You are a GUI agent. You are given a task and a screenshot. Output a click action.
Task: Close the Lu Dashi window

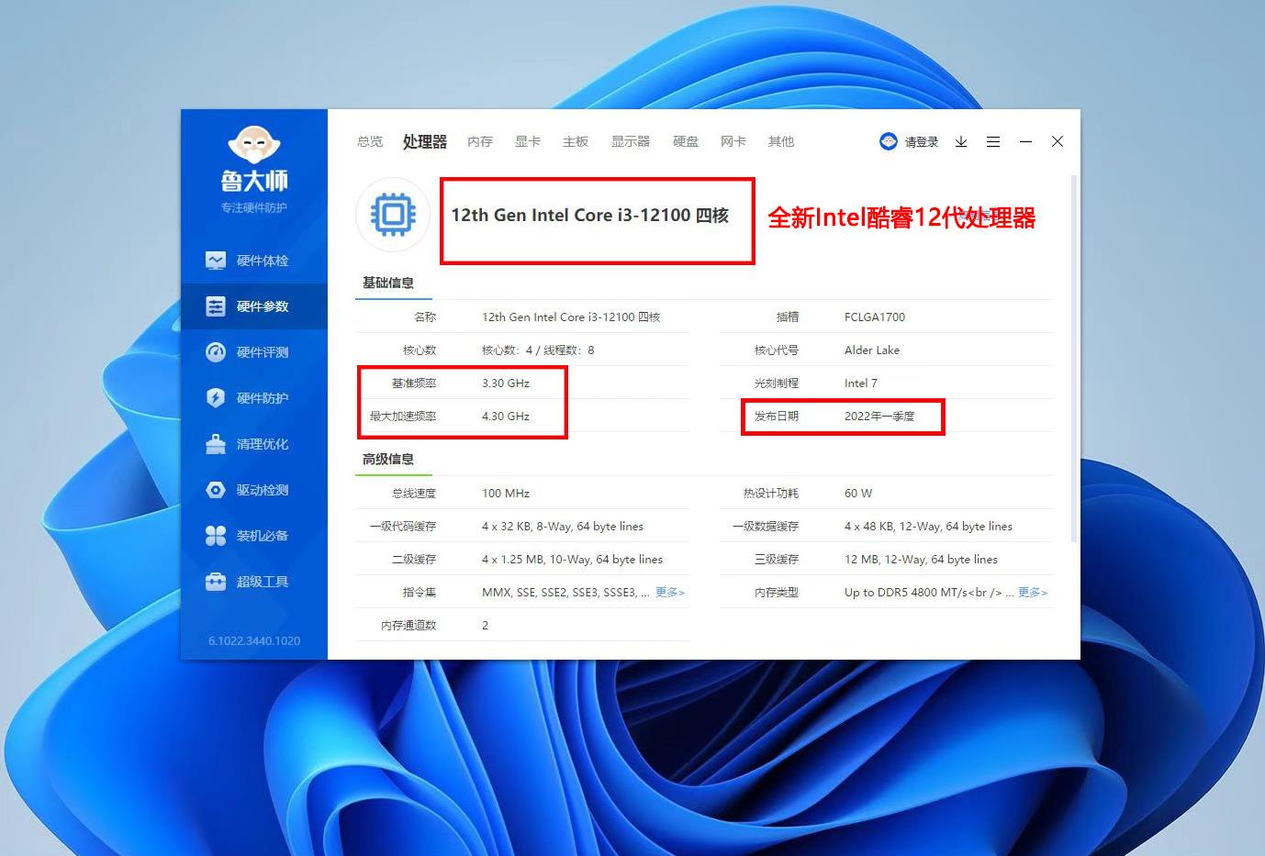[x=1058, y=141]
